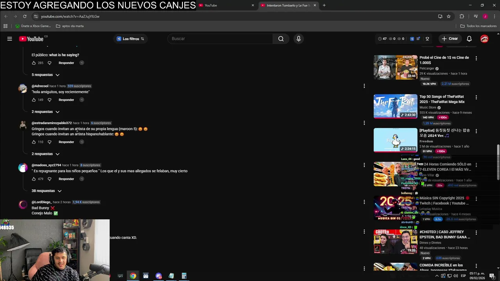Expand 5 respuestas replies
Screen dimensions: 500x281
click(46, 75)
